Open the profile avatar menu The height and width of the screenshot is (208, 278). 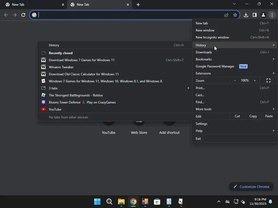point(263,15)
